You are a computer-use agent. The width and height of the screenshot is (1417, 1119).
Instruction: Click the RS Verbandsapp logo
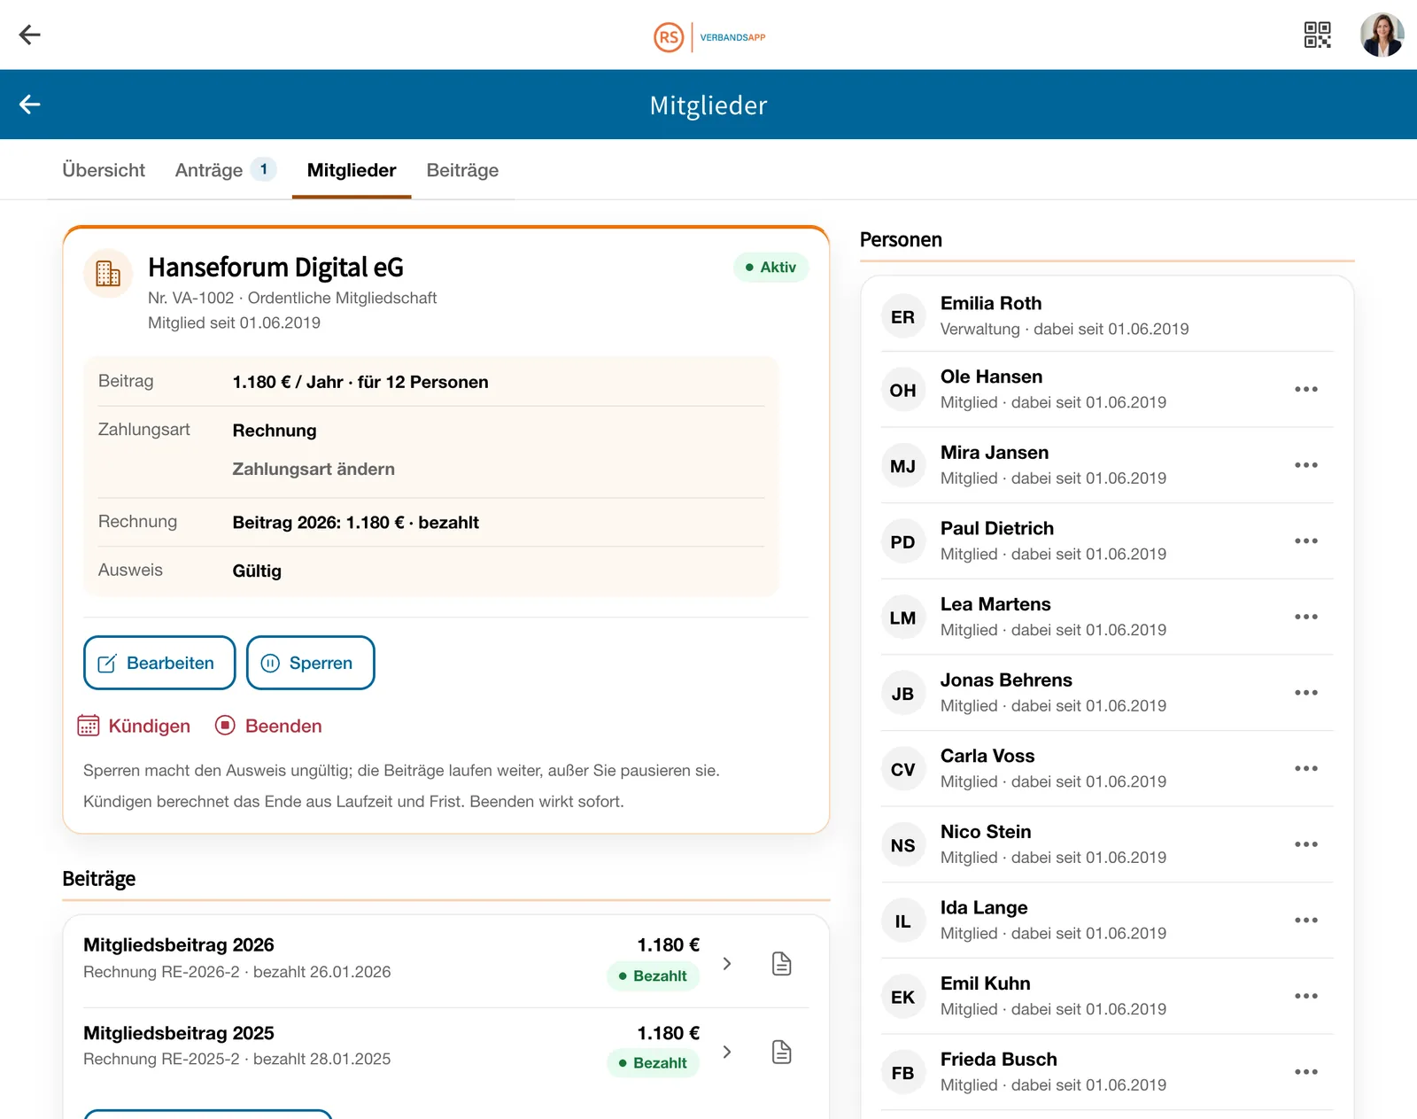pyautogui.click(x=709, y=37)
